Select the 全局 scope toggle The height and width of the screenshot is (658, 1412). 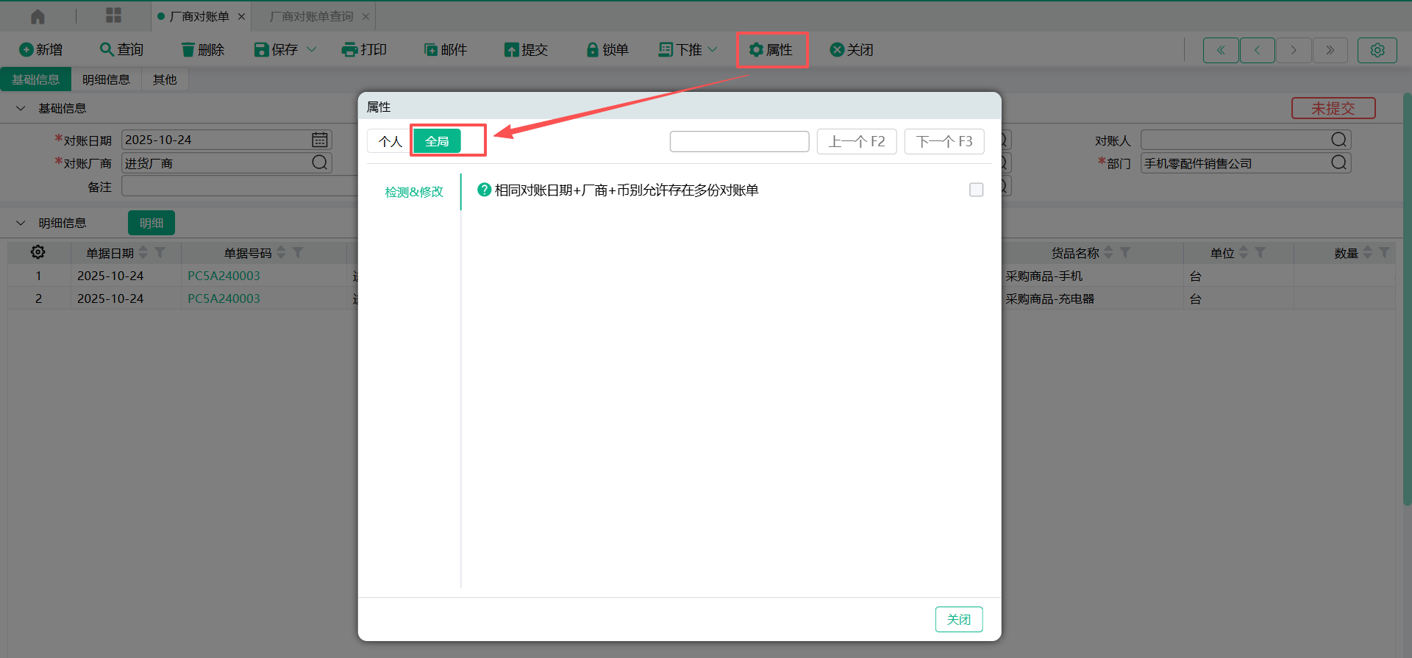[x=437, y=141]
